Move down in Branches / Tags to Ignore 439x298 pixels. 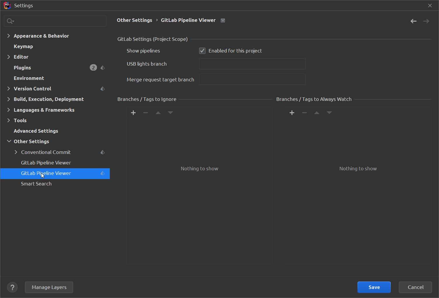point(170,113)
